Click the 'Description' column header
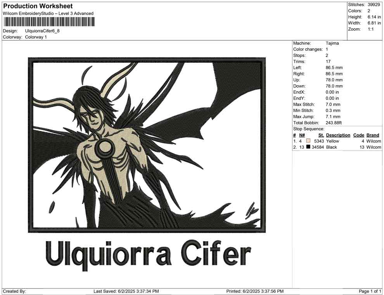 338,135
